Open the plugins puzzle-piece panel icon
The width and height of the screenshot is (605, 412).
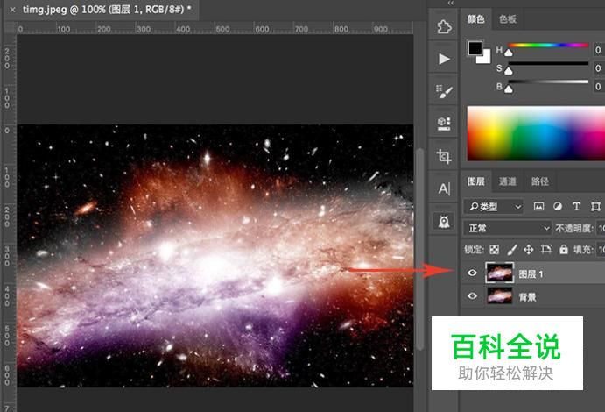[x=444, y=26]
